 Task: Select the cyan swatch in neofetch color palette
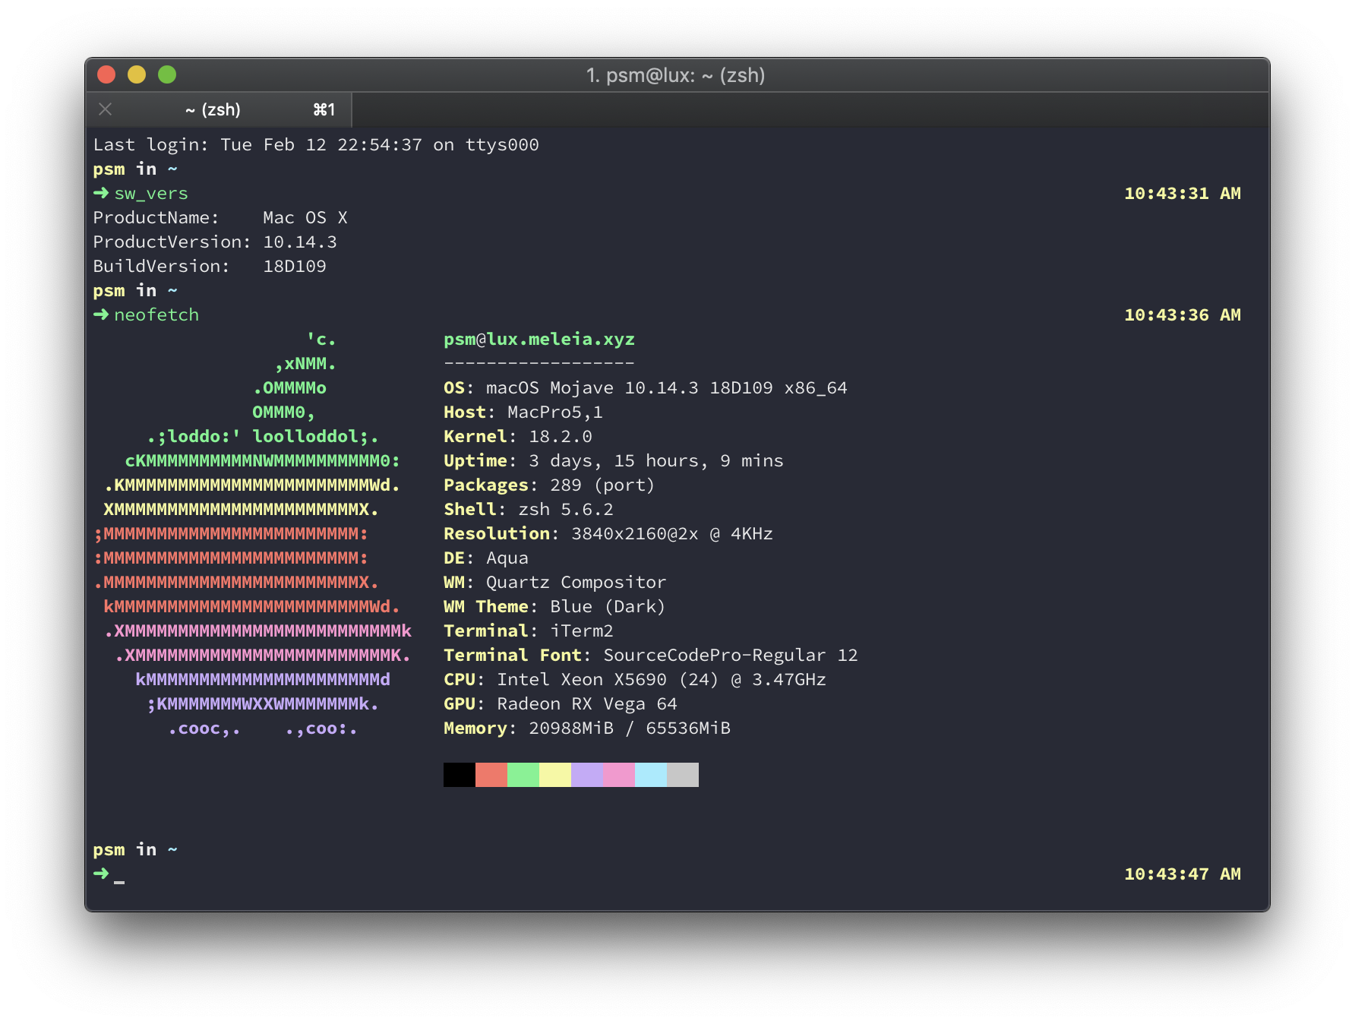coord(652,775)
